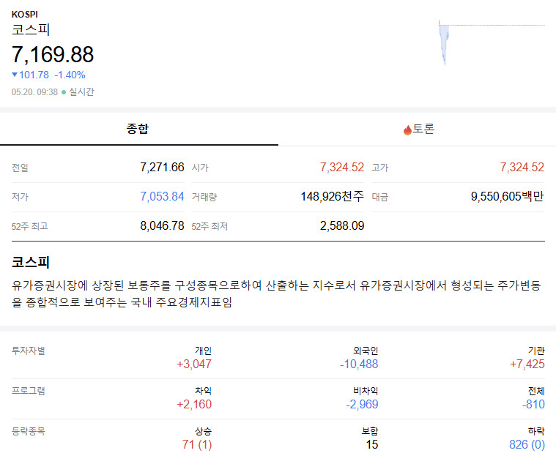Open the KOSPI intraday mini chart
This screenshot has height=464, width=556.
coord(492,42)
